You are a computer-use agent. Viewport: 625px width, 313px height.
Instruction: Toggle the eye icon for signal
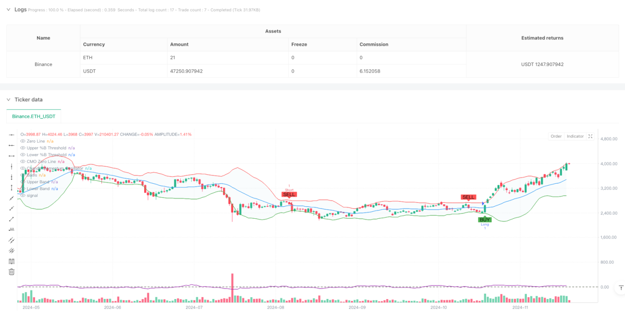(22, 195)
